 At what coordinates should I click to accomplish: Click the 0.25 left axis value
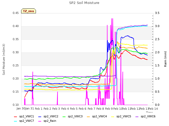point(16,66)
